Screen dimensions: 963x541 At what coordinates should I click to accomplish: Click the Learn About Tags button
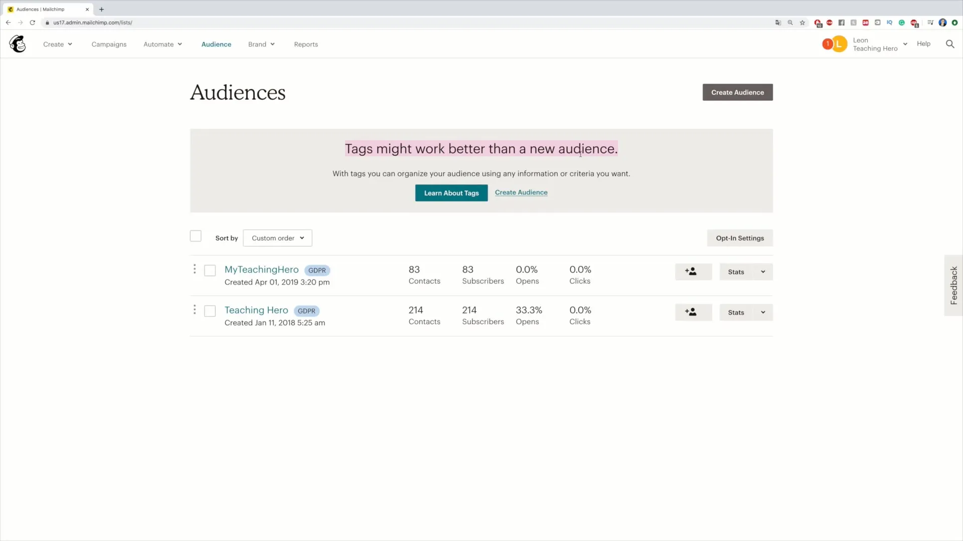click(451, 192)
